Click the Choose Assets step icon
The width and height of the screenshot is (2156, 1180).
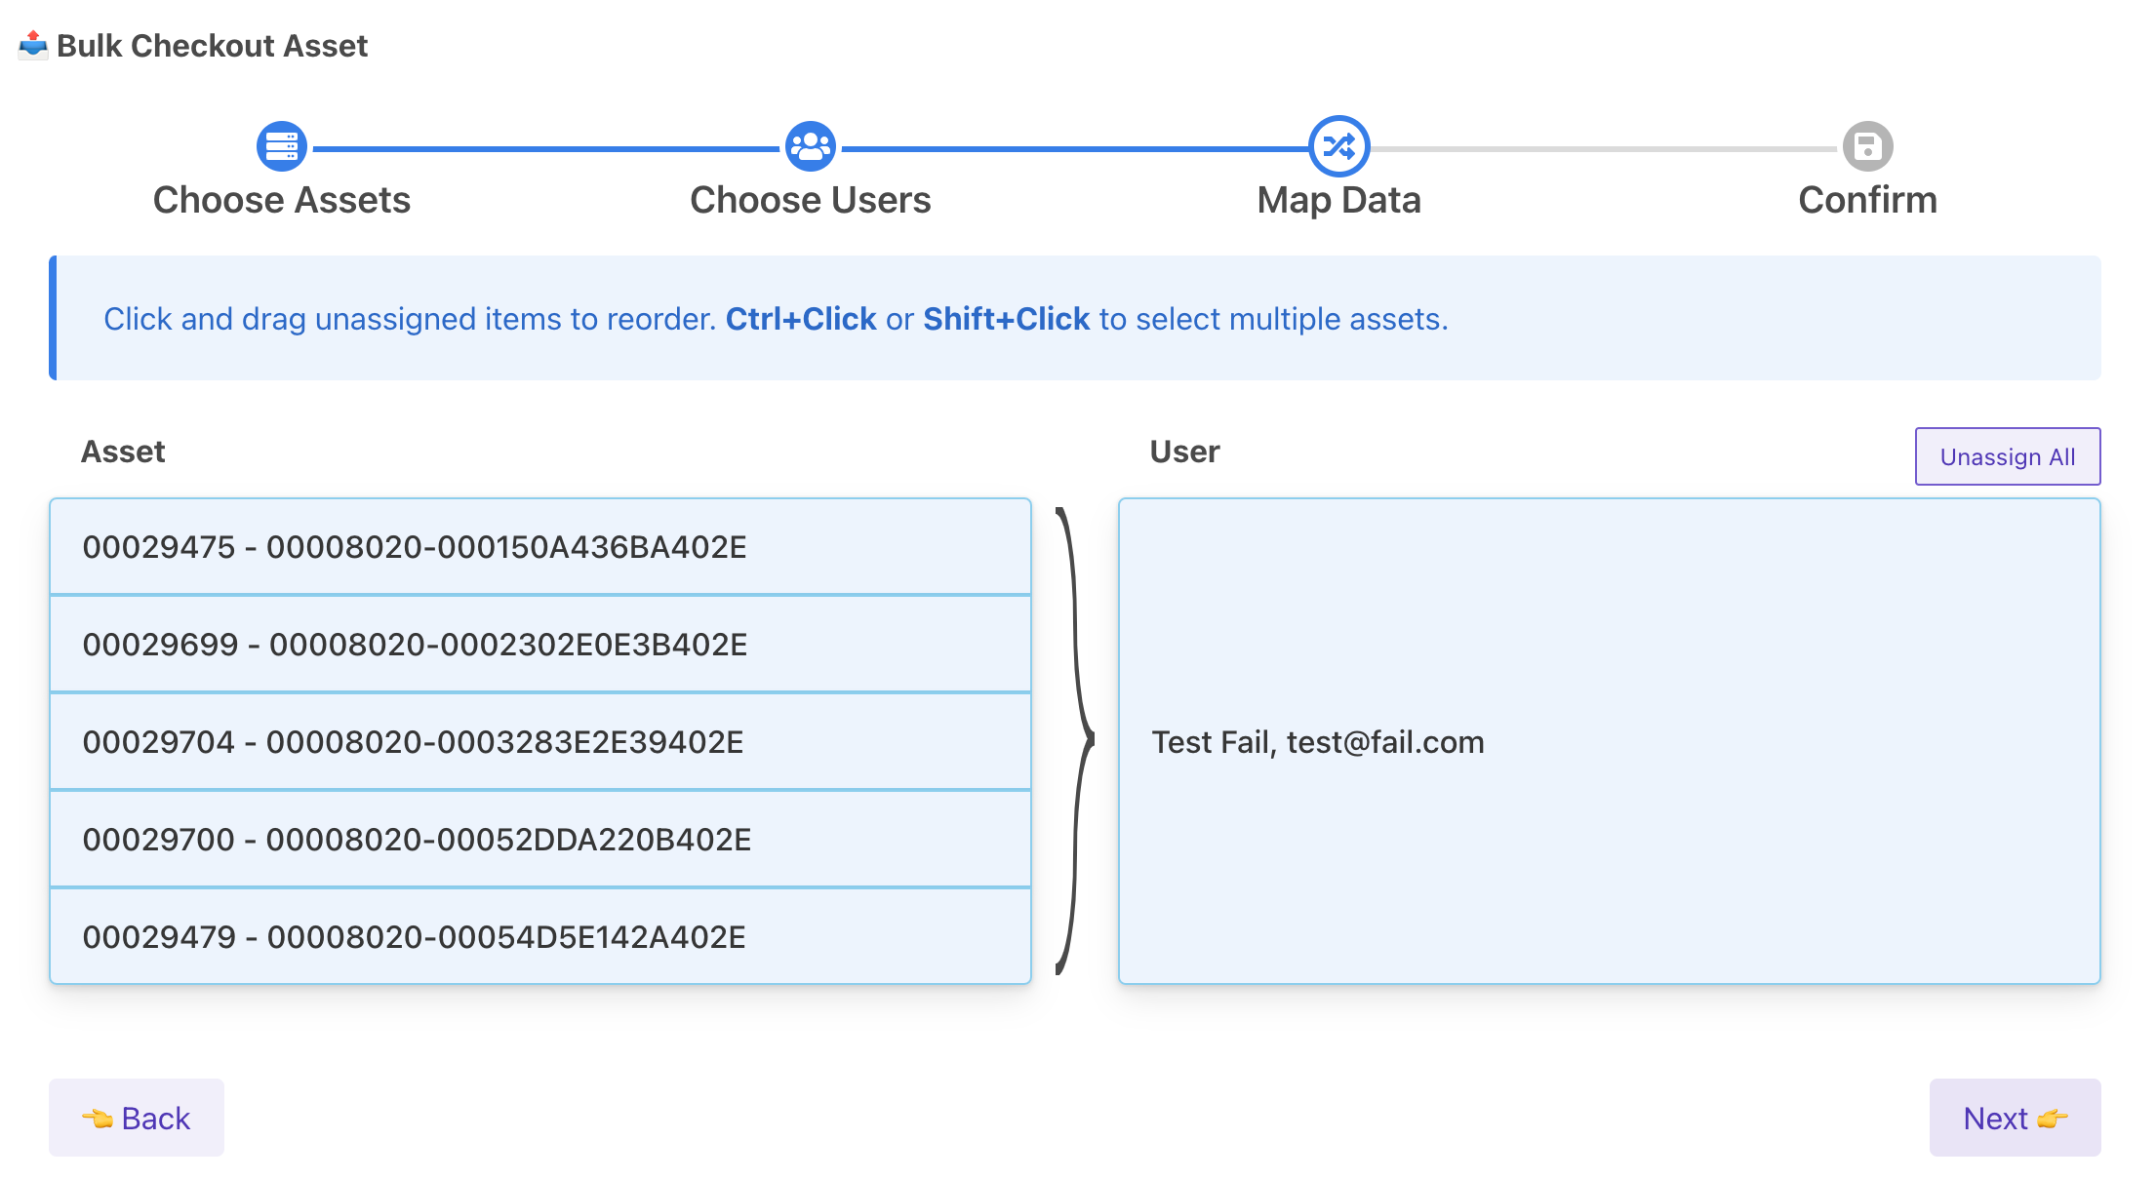click(282, 146)
